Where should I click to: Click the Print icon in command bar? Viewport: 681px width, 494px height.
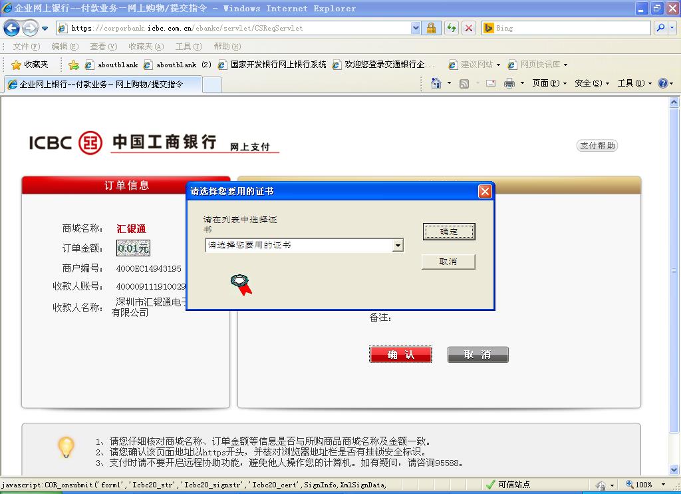tap(509, 83)
